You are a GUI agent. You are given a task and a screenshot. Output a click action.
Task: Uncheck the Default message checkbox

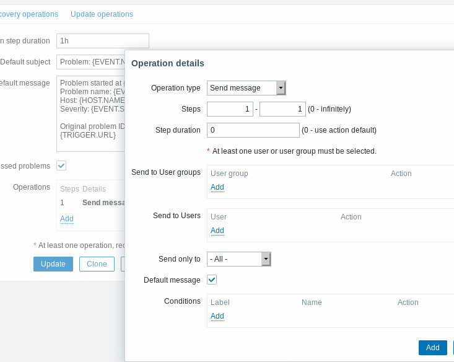pyautogui.click(x=212, y=280)
